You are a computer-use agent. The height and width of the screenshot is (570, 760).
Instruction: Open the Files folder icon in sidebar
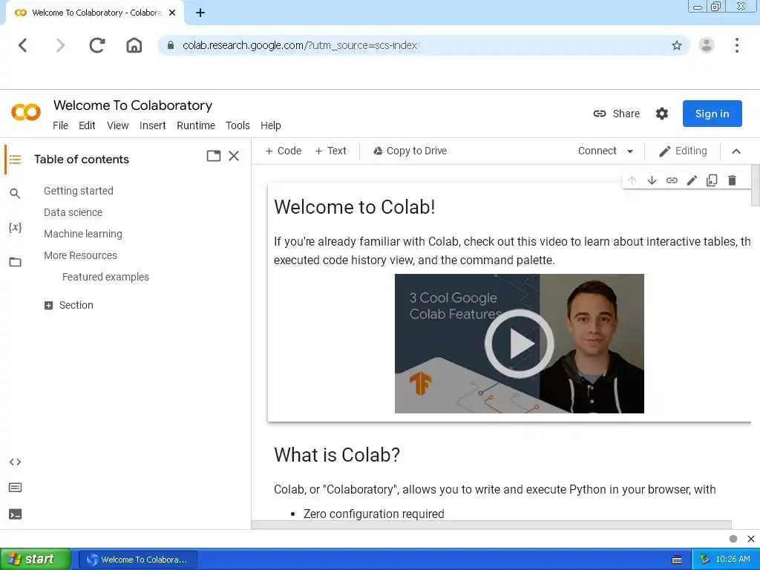click(15, 262)
